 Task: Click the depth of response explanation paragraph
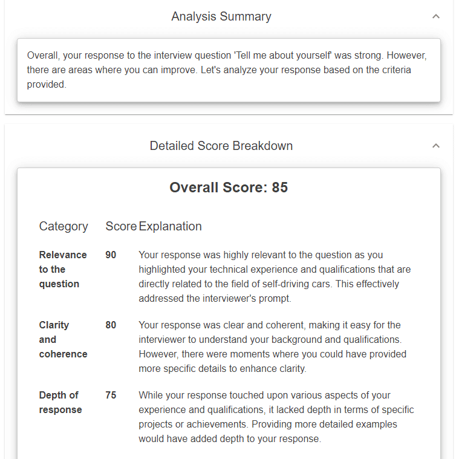pos(276,417)
